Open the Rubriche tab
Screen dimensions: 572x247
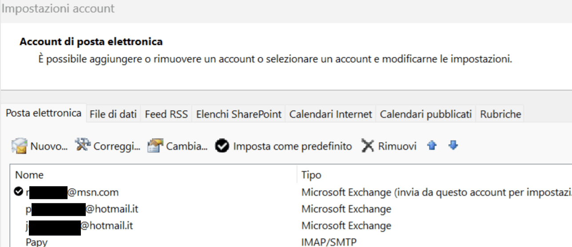pos(500,115)
